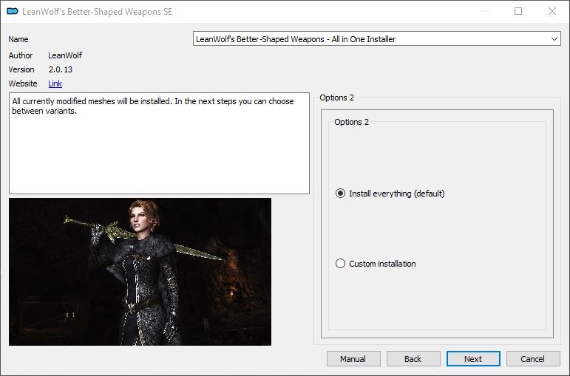Open the Website Link
Image resolution: width=570 pixels, height=376 pixels.
55,83
